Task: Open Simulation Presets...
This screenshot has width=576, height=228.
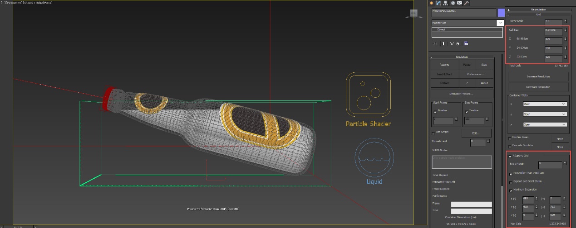Action: (461, 94)
